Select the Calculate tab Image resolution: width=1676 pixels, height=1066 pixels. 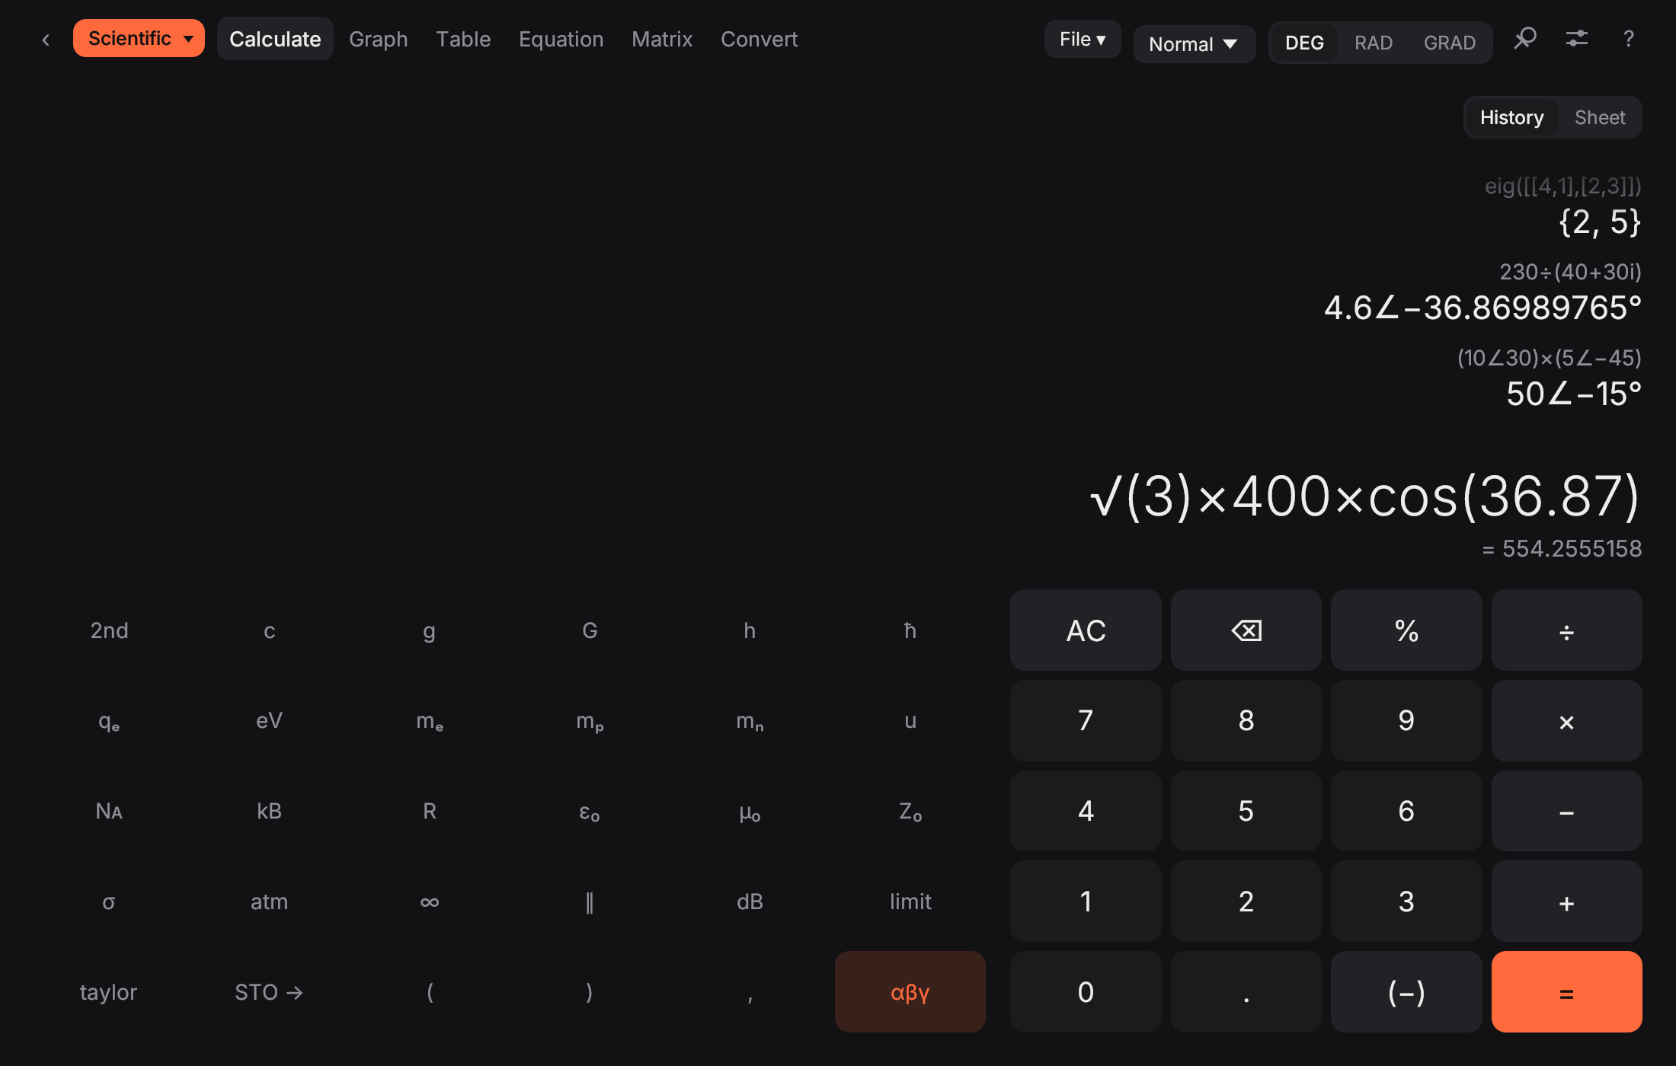tap(275, 39)
